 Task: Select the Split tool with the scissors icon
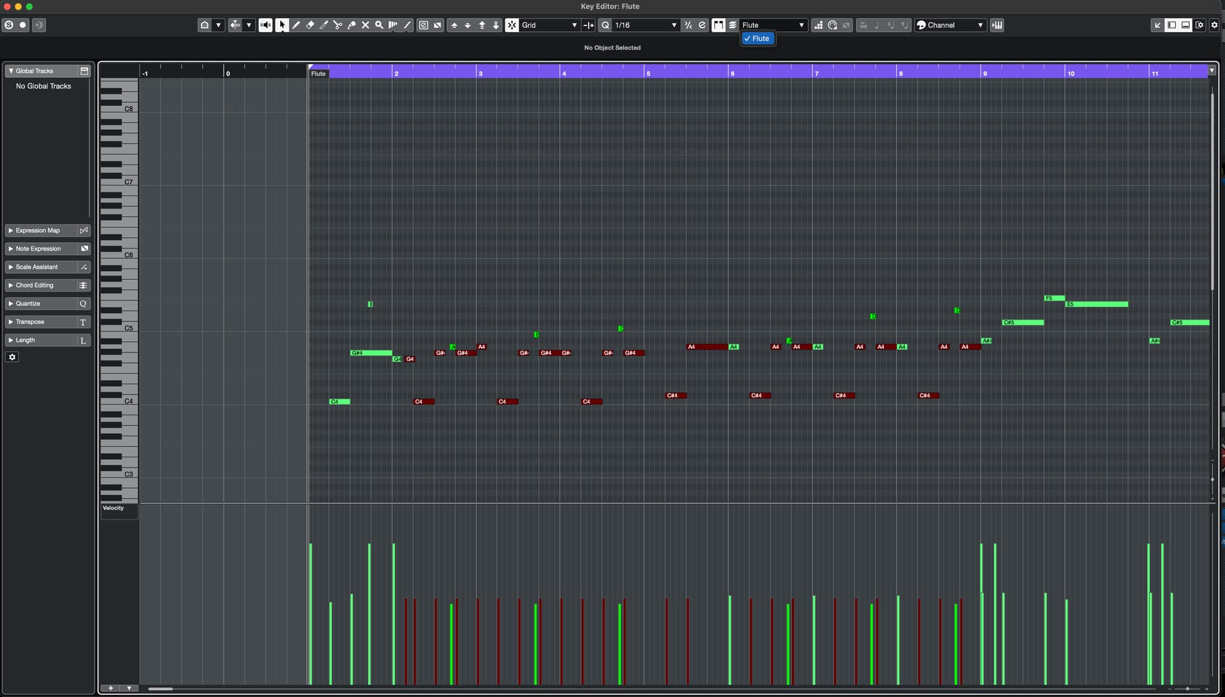(338, 26)
